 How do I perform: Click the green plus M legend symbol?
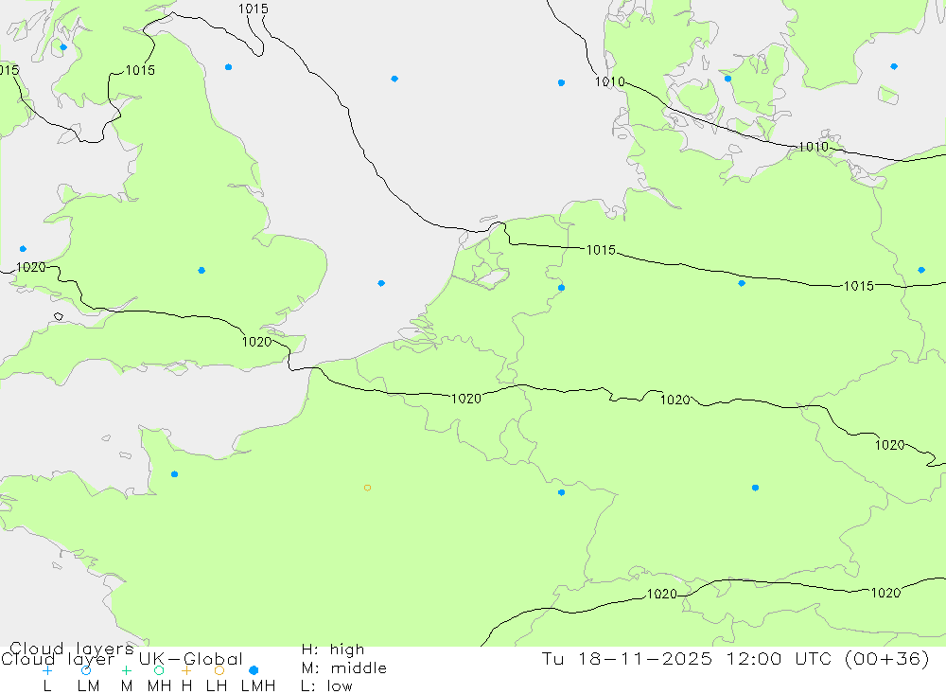[126, 670]
